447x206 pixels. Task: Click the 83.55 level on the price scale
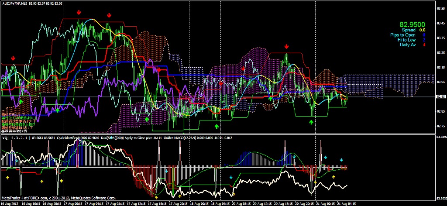coord(440,8)
